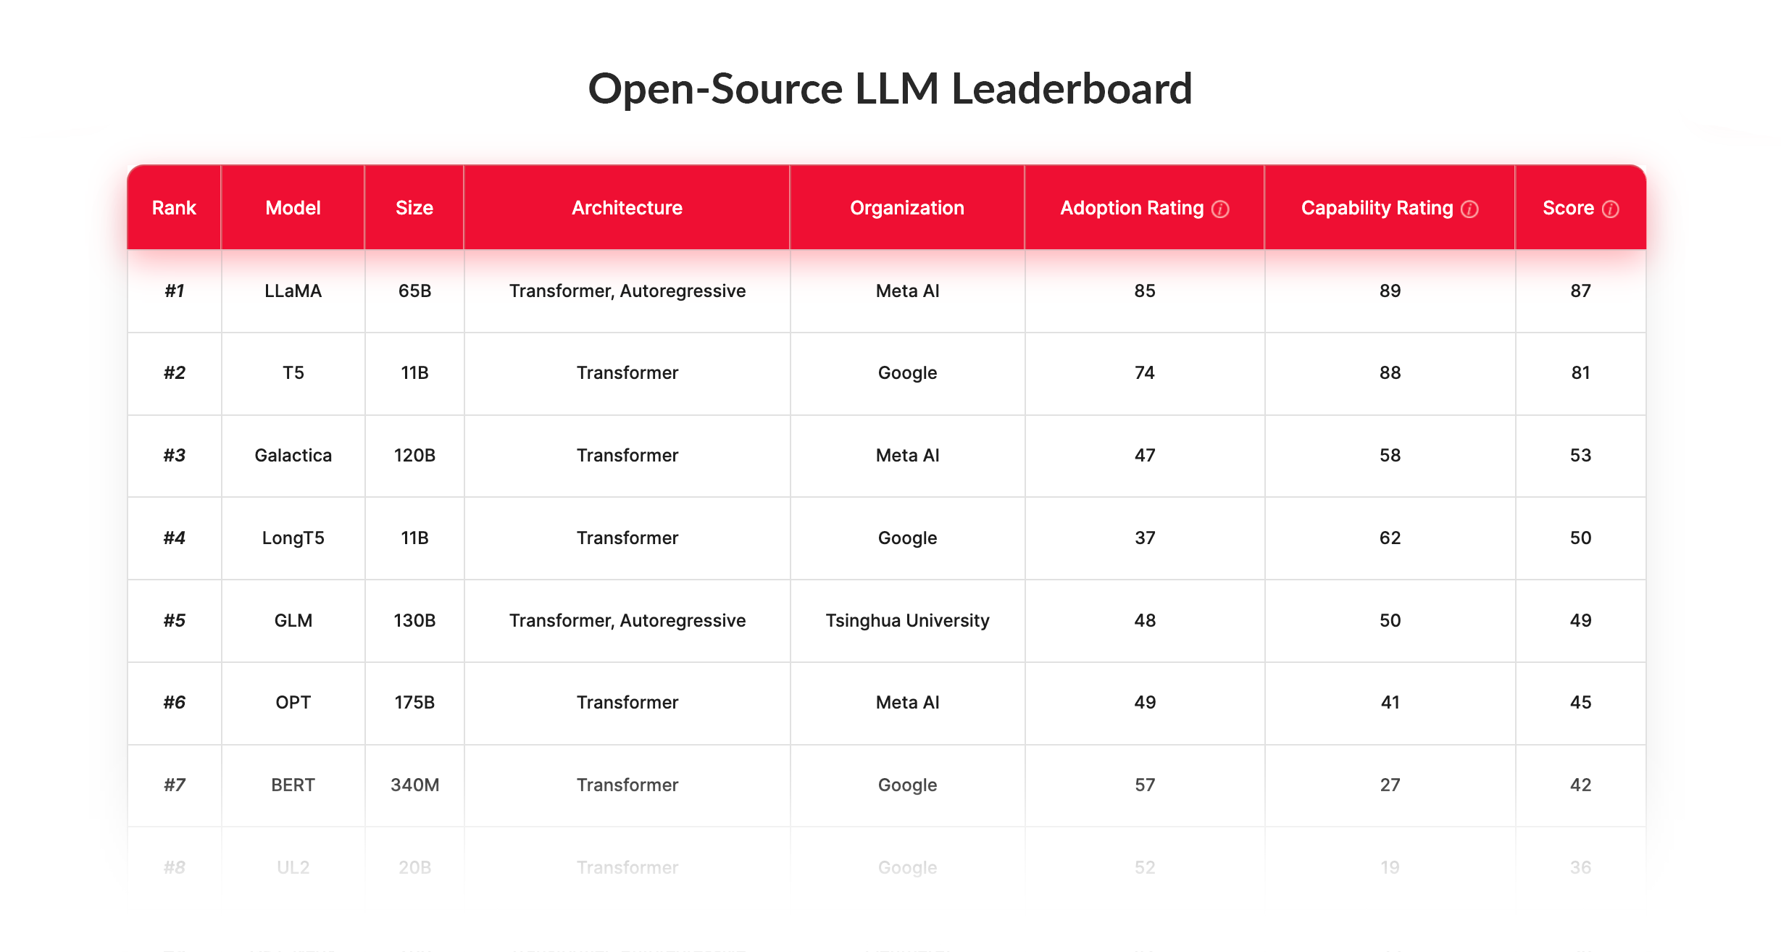Image resolution: width=1781 pixels, height=952 pixels.
Task: Click Meta AI in the Galactica row
Action: (907, 455)
